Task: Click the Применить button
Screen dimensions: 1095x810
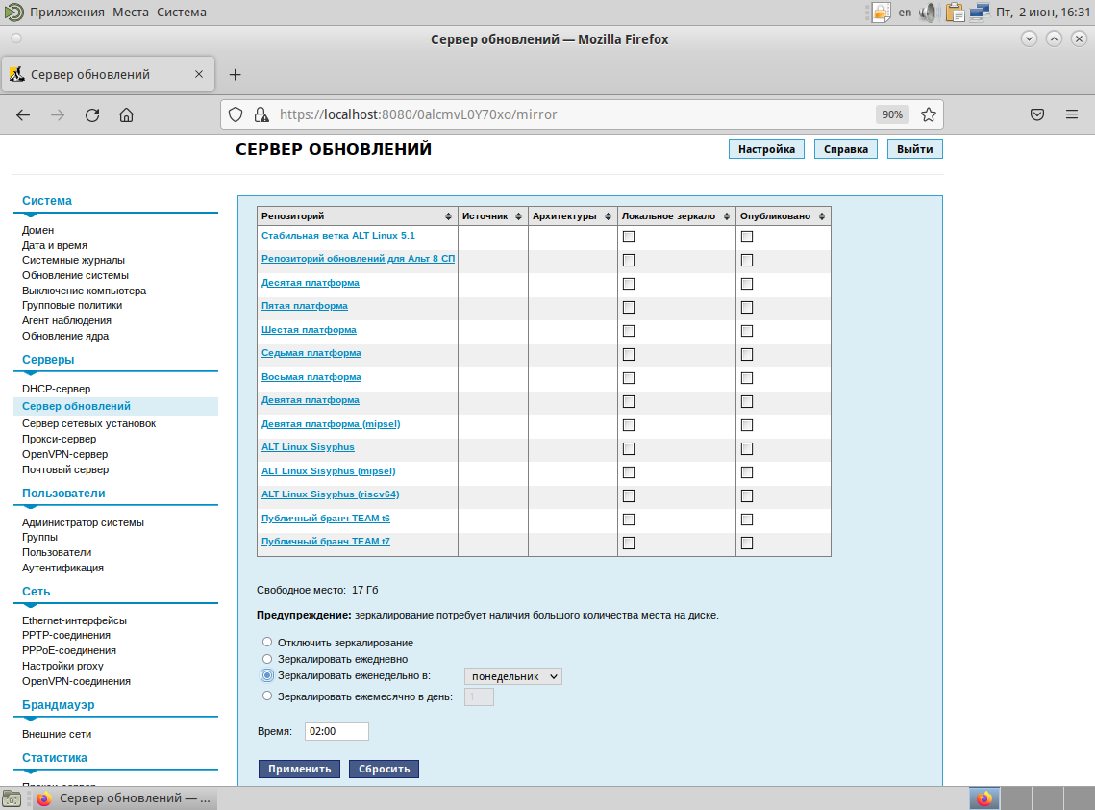Action: click(x=299, y=769)
